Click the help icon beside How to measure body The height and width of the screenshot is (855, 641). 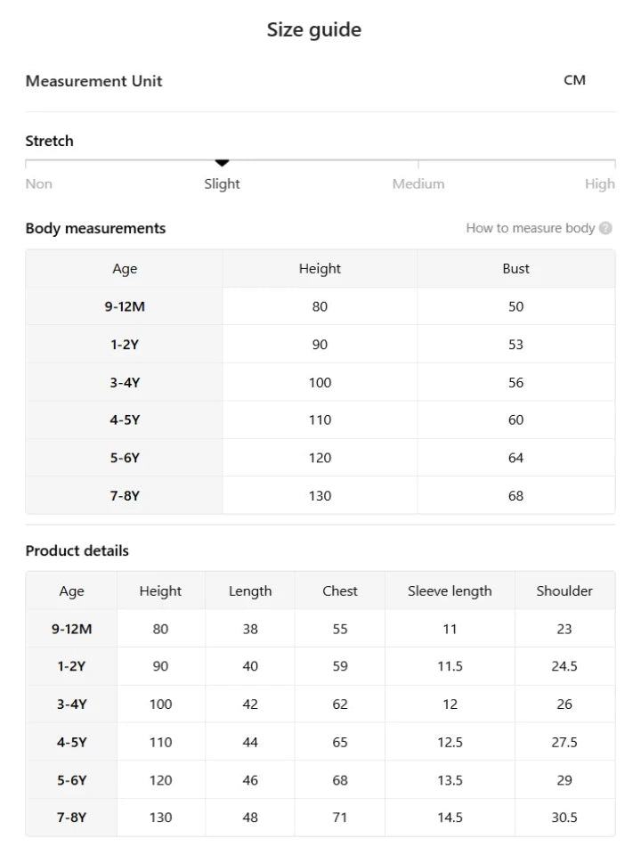coord(605,228)
